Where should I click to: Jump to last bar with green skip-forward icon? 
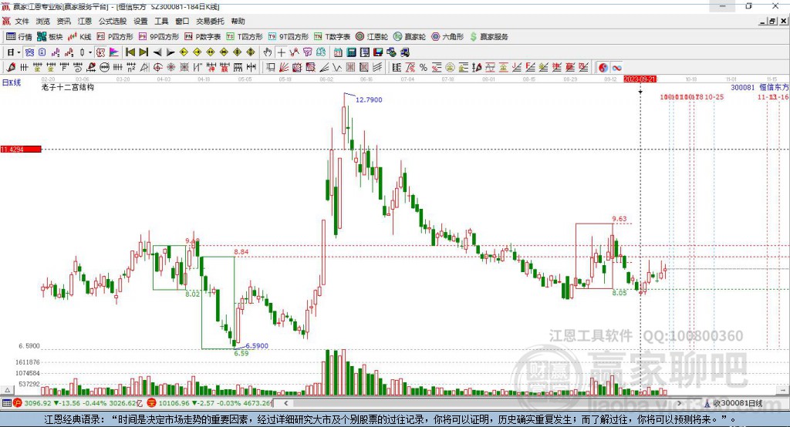tap(143, 52)
